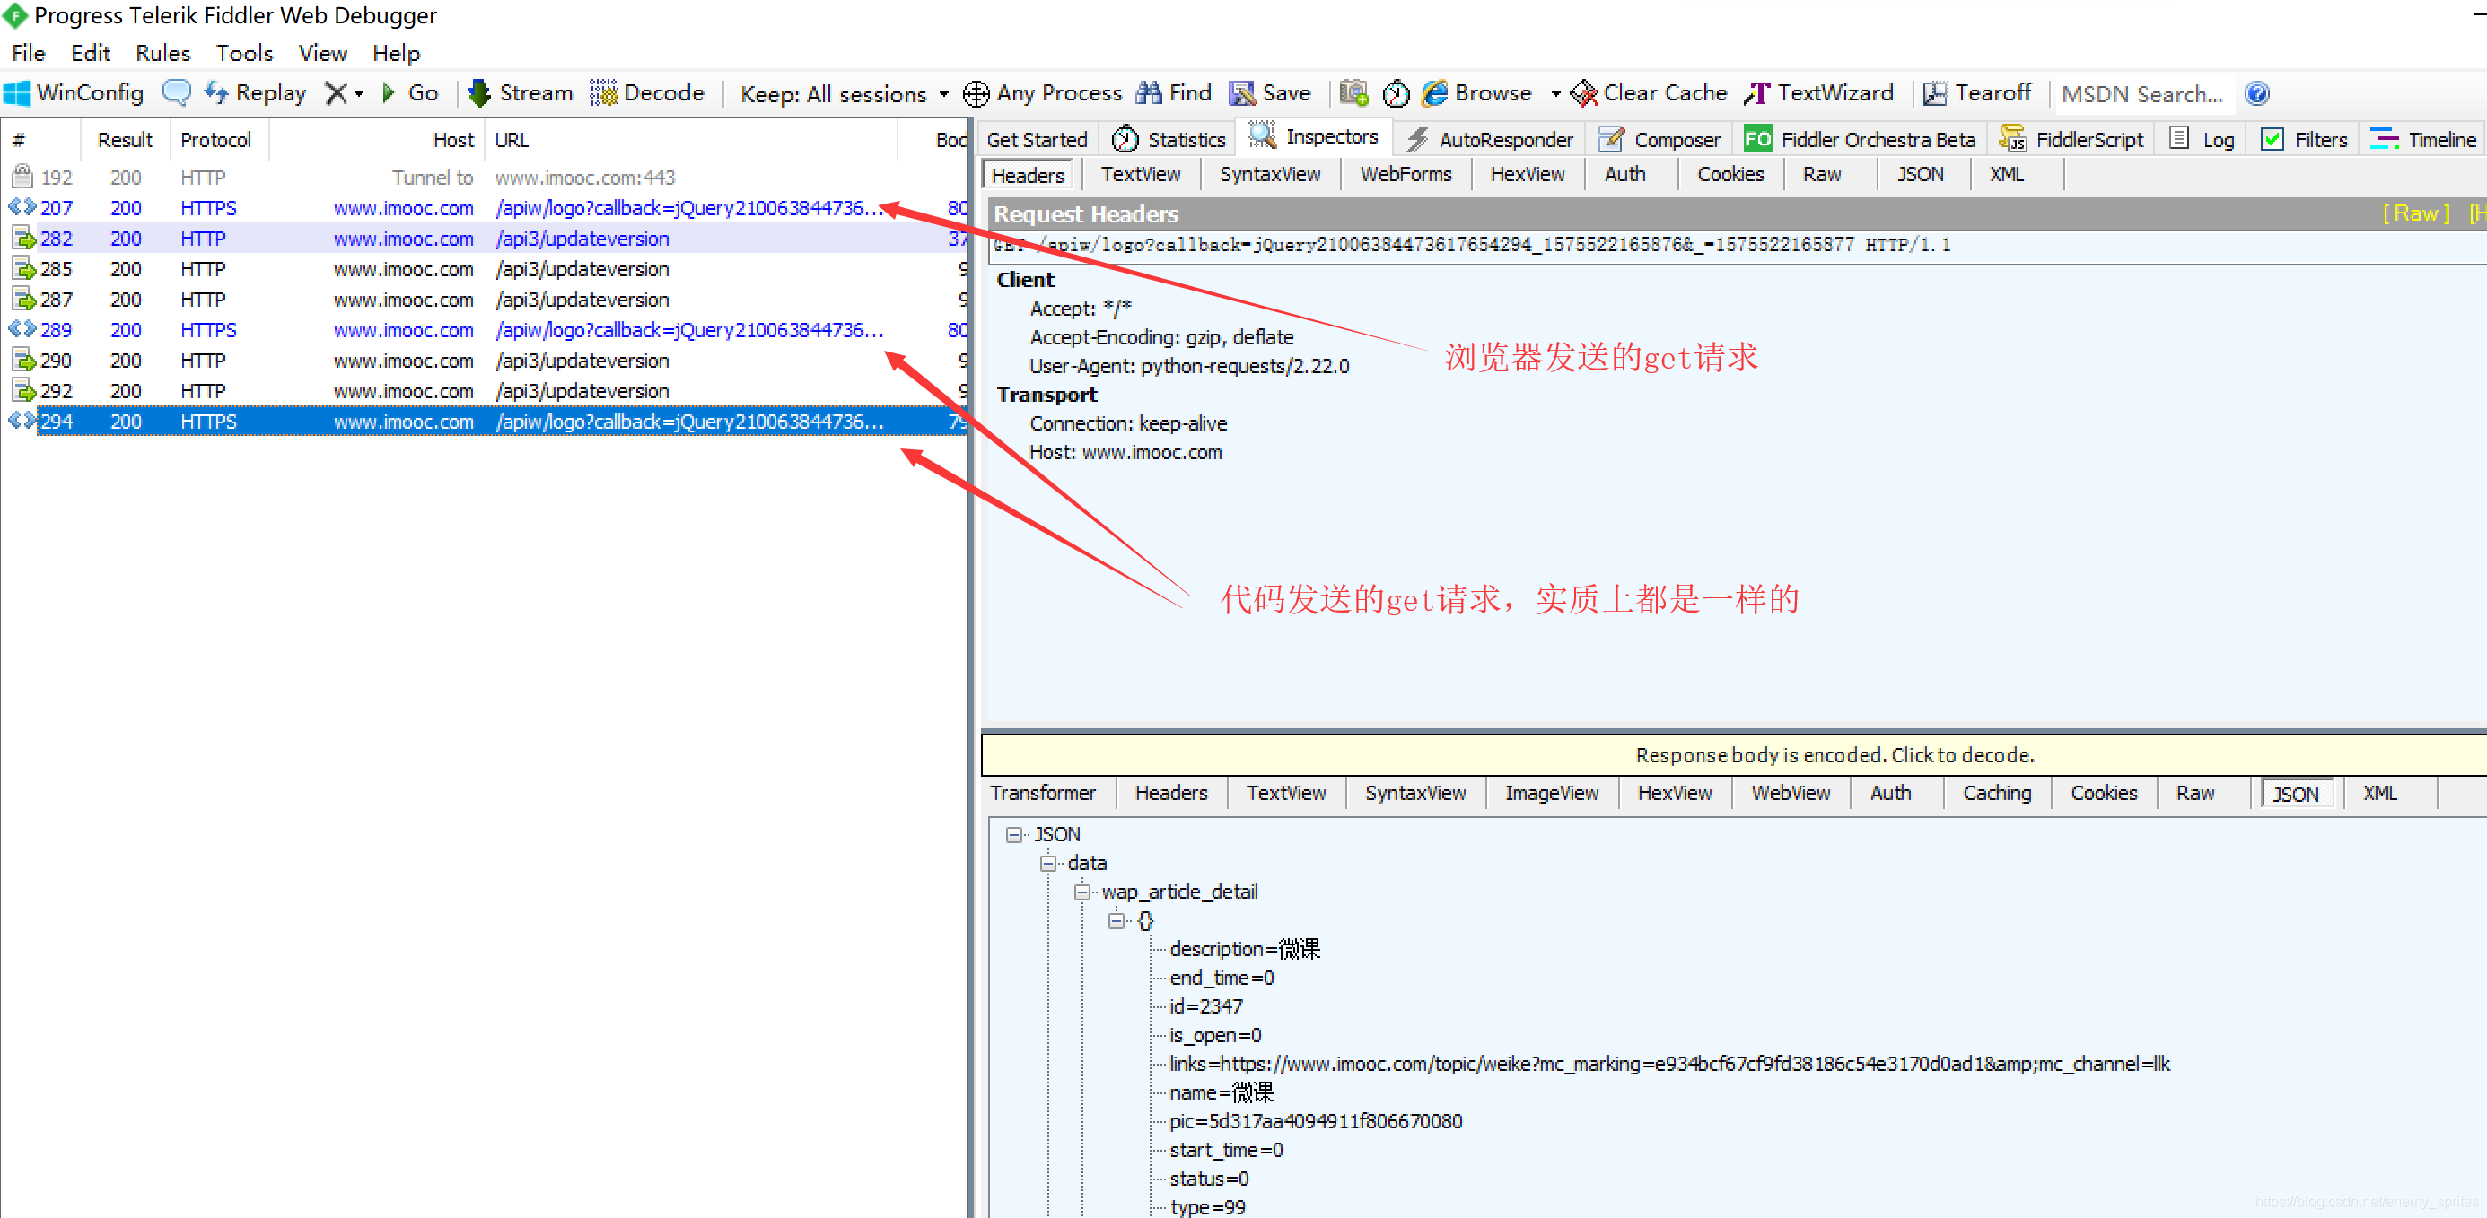Click the response body decode banner
Screen dimensions: 2487x1218
pos(1833,754)
